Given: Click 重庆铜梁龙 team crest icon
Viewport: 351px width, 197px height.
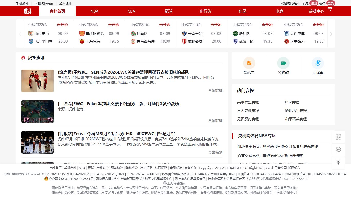Looking at the screenshot, I should tap(82, 33).
